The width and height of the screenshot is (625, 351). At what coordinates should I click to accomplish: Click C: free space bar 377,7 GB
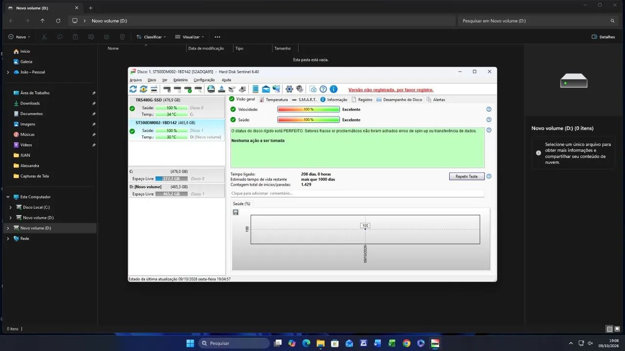[171, 179]
